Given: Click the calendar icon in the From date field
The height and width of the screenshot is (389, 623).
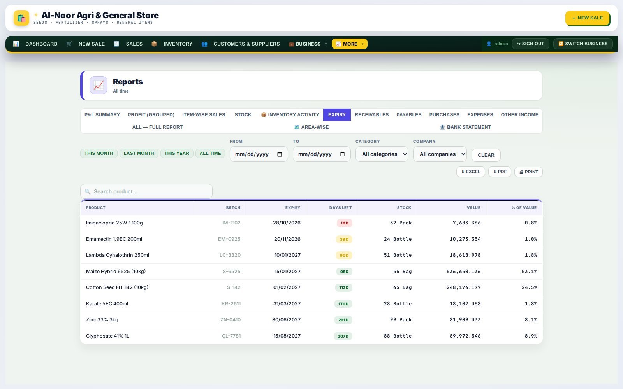Looking at the screenshot, I should pos(280,154).
